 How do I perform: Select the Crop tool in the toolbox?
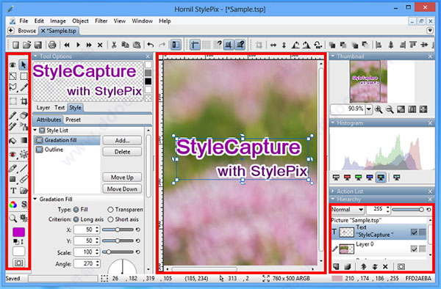point(24,101)
